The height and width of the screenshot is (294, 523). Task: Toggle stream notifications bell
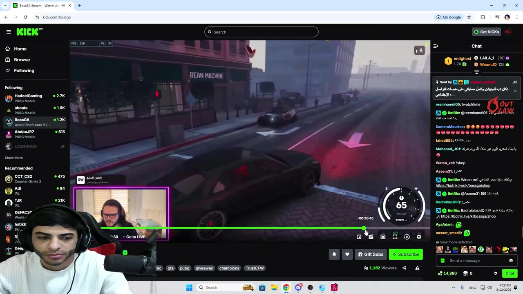coord(334,254)
